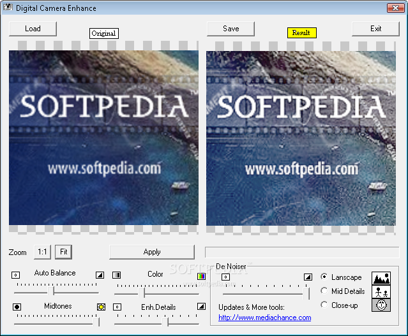Click the Auto Balance maximum contrast icon
The height and width of the screenshot is (336, 408).
pos(100,275)
